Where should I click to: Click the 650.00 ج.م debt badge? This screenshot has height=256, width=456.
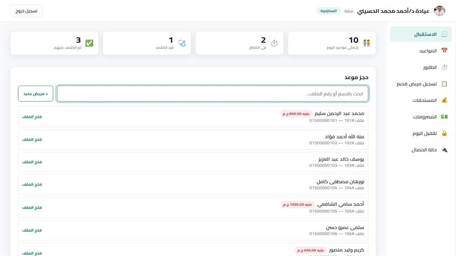point(311,250)
